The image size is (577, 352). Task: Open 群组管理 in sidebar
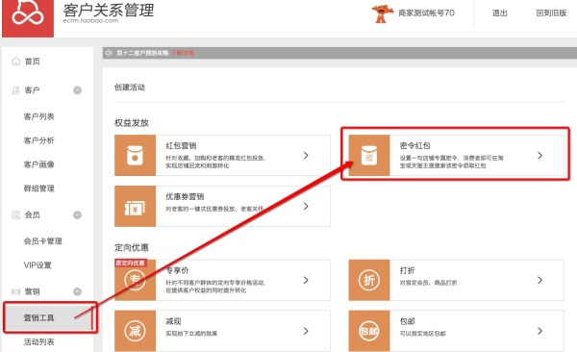tap(38, 189)
